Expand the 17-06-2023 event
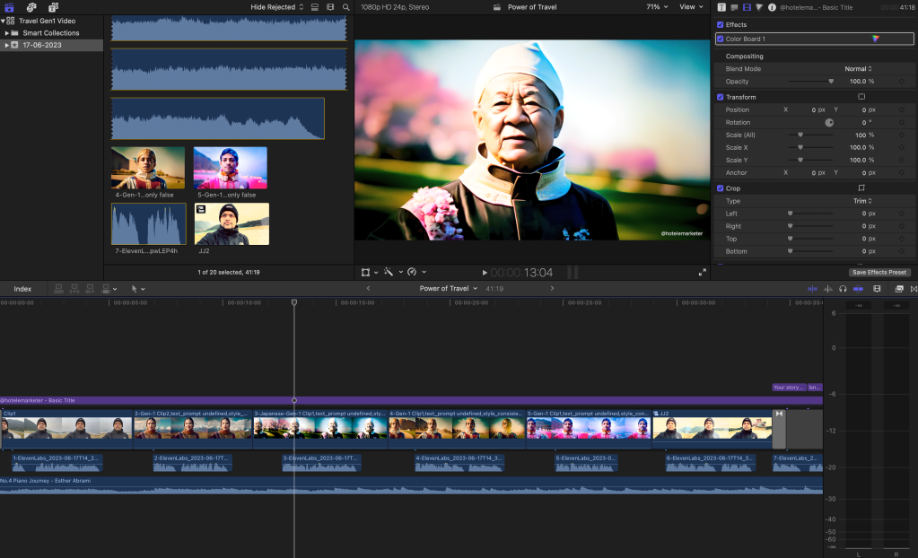This screenshot has width=918, height=558. click(7, 45)
